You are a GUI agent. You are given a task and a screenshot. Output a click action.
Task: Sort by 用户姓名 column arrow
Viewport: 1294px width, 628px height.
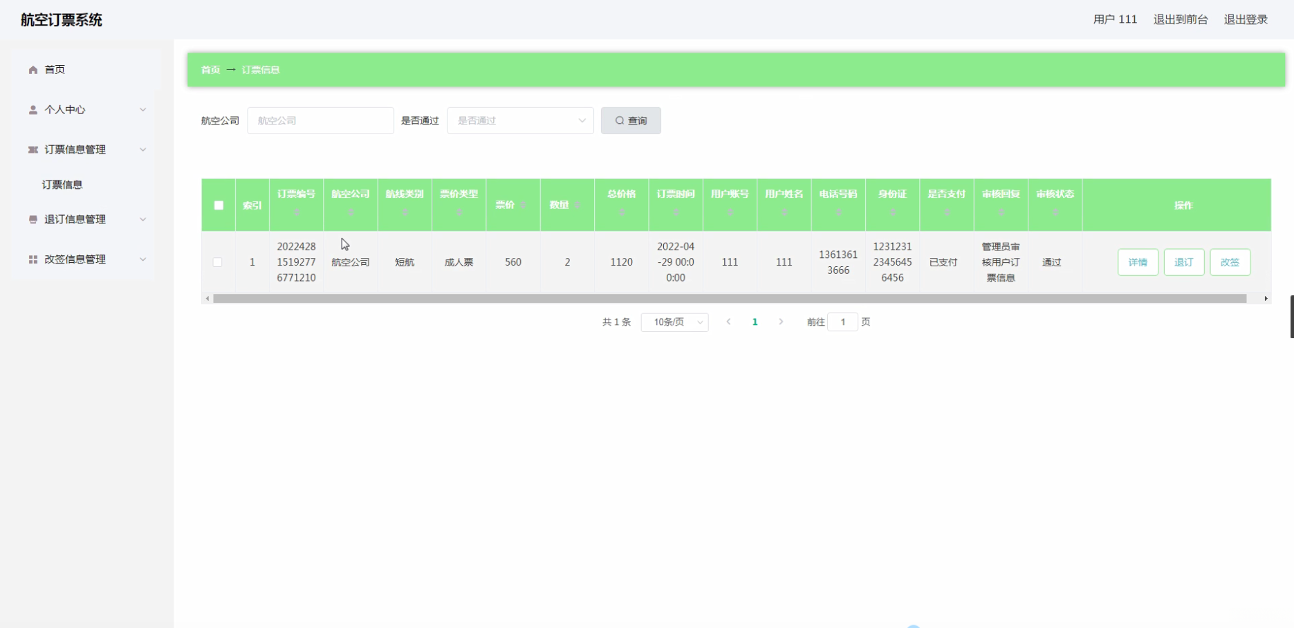point(784,212)
